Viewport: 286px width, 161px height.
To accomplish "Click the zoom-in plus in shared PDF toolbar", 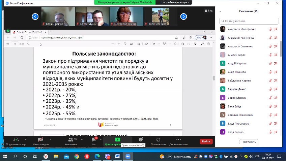I will pos(119,44).
